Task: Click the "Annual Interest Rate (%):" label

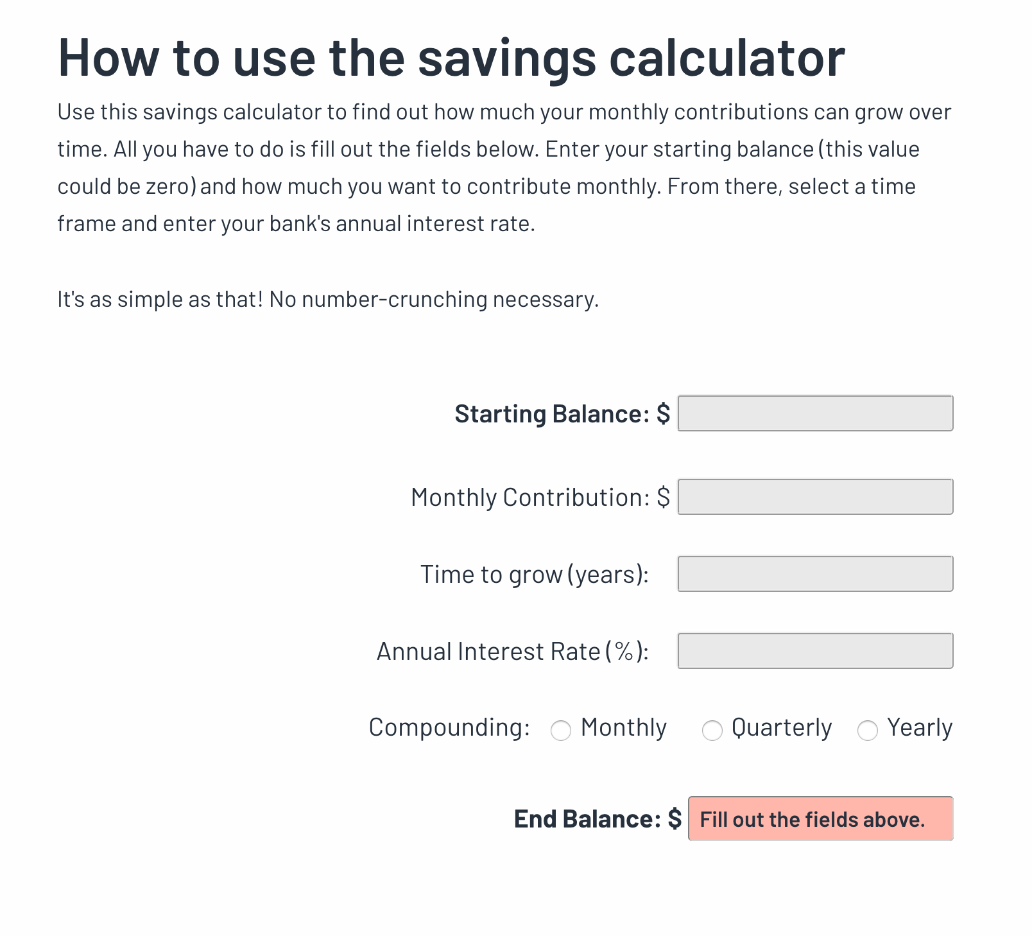Action: pos(512,652)
